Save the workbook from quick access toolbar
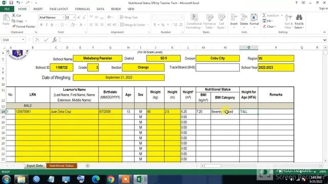Viewport: 328px width, 184px height. pos(11,3)
